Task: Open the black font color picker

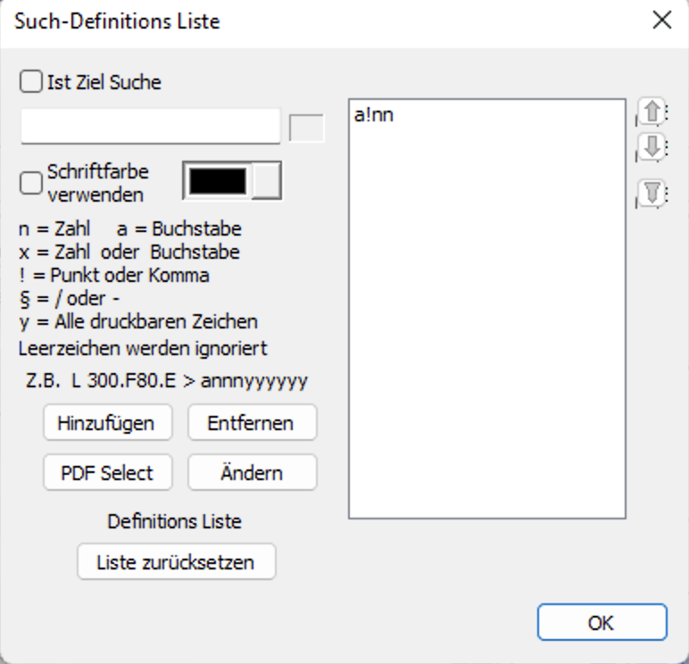Action: pos(232,180)
